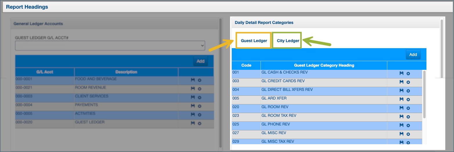Select the PAYEMENTS description
The image size is (454, 152).
[126, 106]
